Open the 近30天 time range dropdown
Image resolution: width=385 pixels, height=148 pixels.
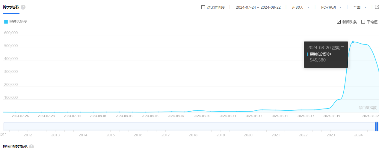pyautogui.click(x=301, y=7)
